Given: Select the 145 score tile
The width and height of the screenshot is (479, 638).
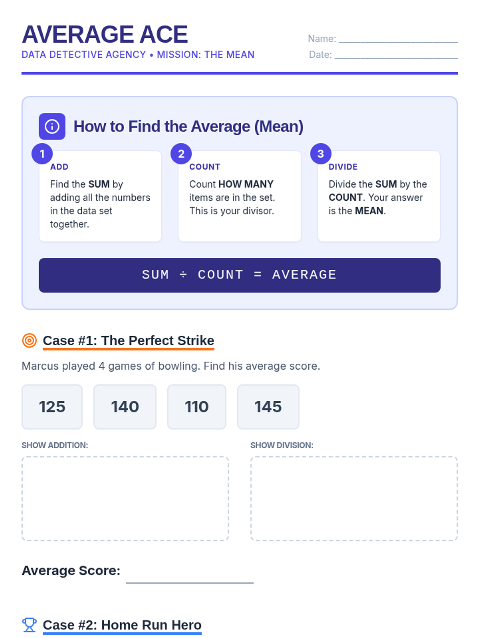Looking at the screenshot, I should tap(268, 407).
